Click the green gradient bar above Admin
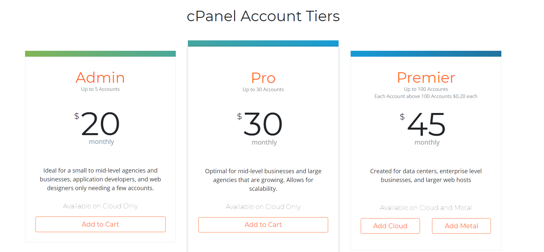The image size is (544, 252). click(x=100, y=54)
